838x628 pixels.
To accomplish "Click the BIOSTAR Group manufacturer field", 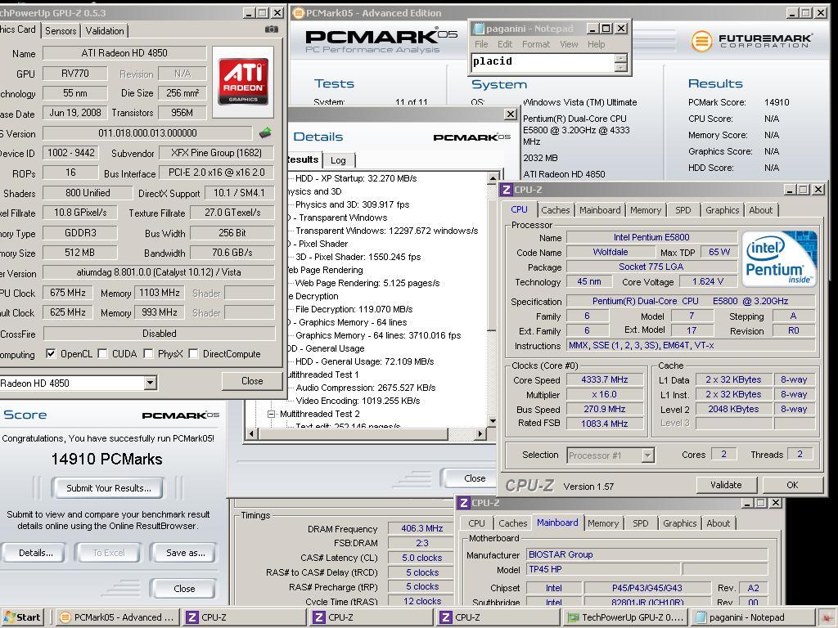I will pyautogui.click(x=647, y=555).
